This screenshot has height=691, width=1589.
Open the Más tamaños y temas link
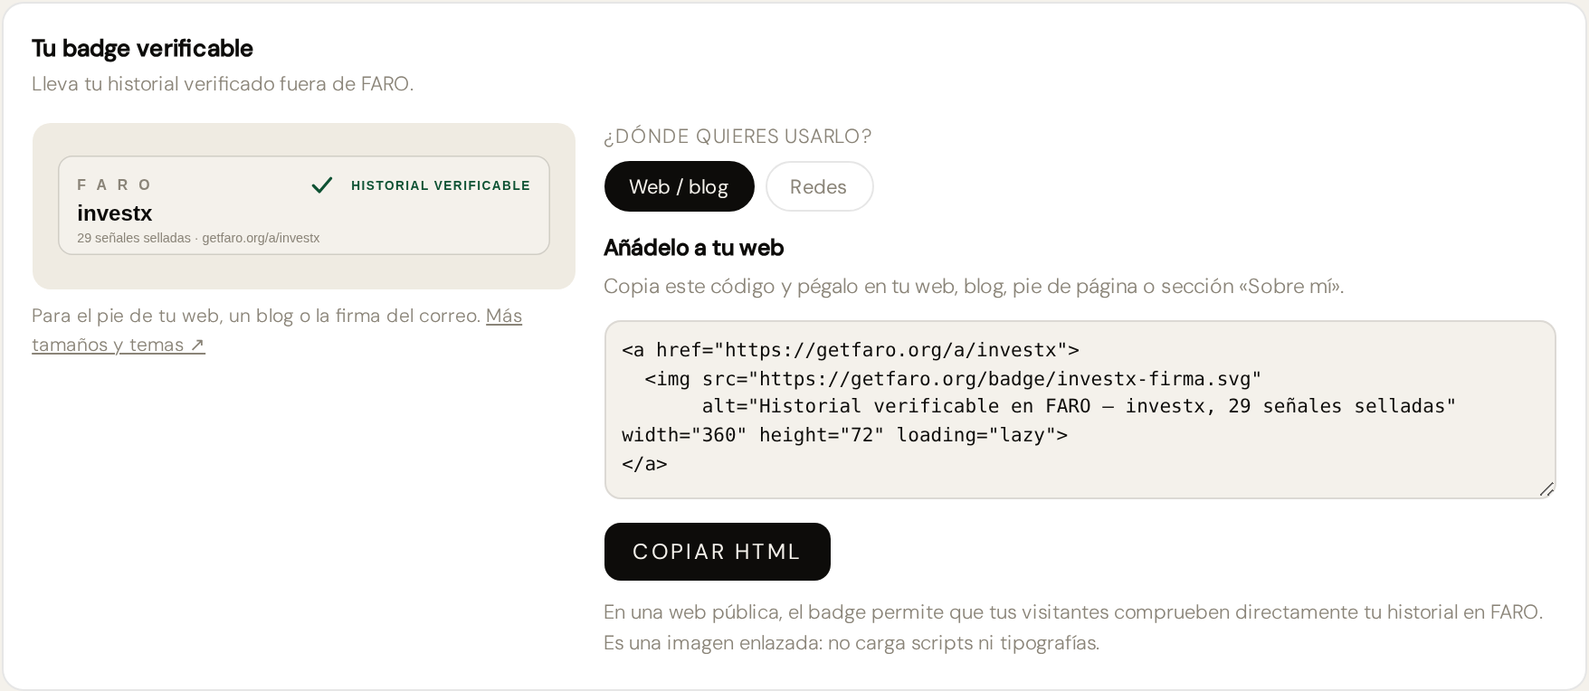277,330
